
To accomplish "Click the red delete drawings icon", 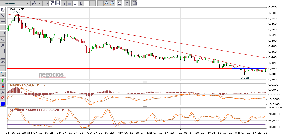I will coord(3,98).
